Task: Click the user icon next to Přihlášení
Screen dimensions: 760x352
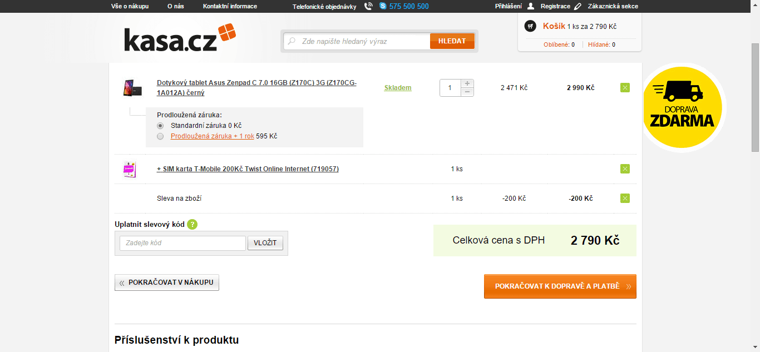Action: (530, 6)
